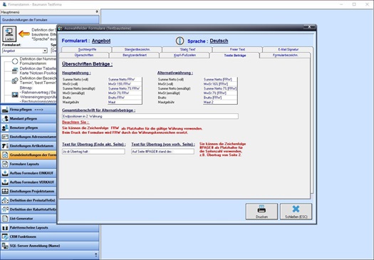Click Alternativwährung Summe Netto 7% [FRW] field
This screenshot has width=374, height=260.
(x=220, y=88)
